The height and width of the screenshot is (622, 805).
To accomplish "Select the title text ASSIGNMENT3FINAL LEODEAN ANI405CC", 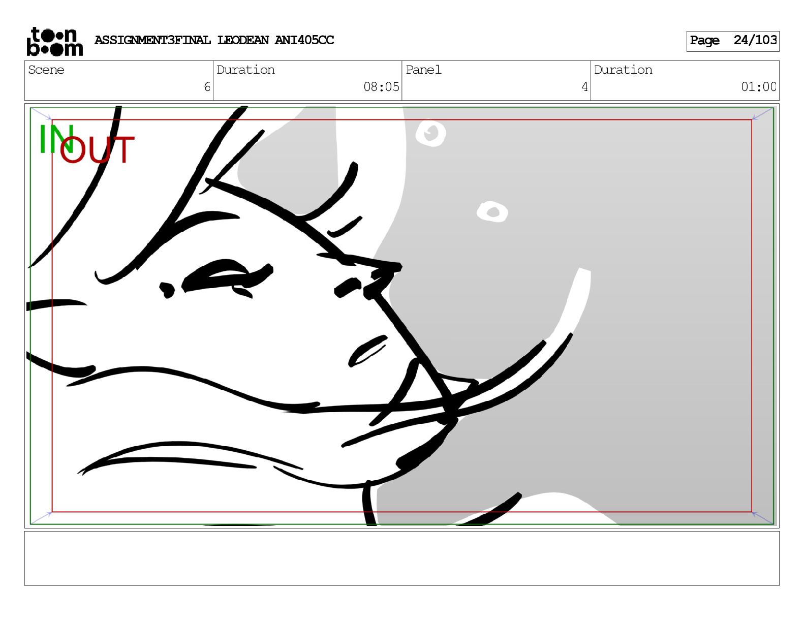I will click(x=214, y=40).
